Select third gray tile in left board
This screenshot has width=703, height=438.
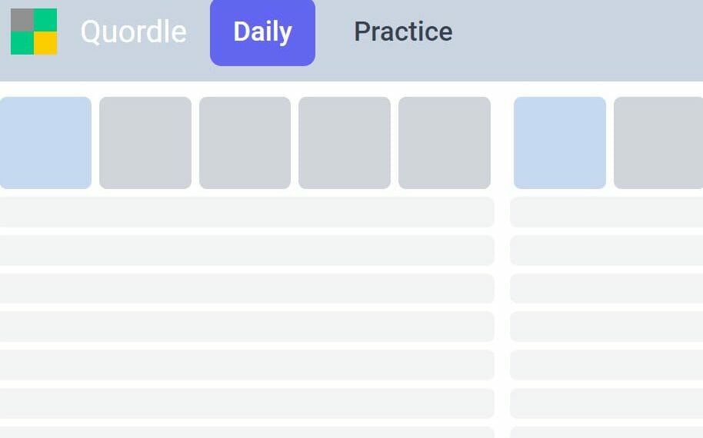pos(245,143)
